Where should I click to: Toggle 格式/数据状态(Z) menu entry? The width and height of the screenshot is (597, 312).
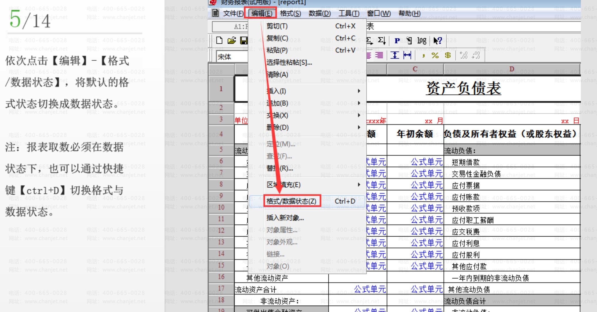pos(292,201)
